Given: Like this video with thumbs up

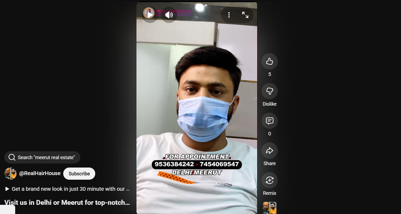Looking at the screenshot, I should pyautogui.click(x=269, y=61).
